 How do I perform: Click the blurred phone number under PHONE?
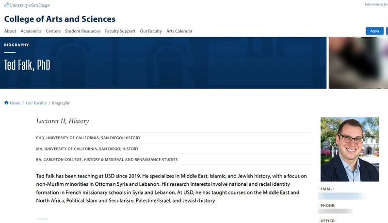(335, 211)
